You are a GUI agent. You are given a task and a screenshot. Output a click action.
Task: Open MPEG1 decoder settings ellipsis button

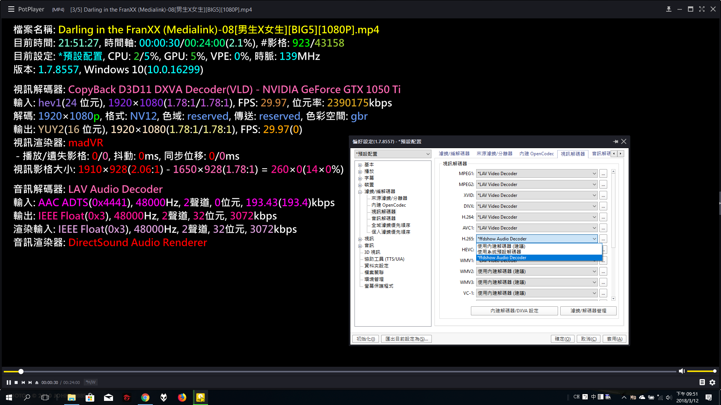point(603,174)
